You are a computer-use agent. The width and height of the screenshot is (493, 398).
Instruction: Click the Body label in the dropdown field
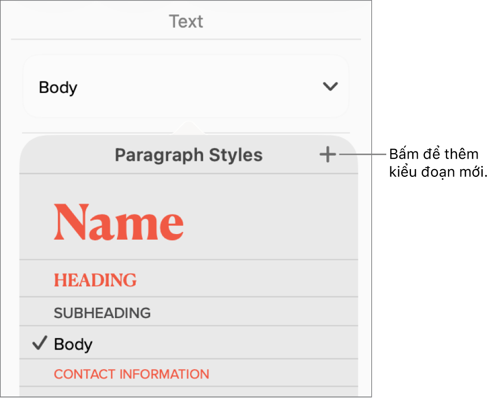point(58,88)
